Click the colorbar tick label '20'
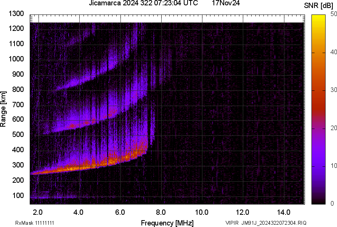 point(334,128)
